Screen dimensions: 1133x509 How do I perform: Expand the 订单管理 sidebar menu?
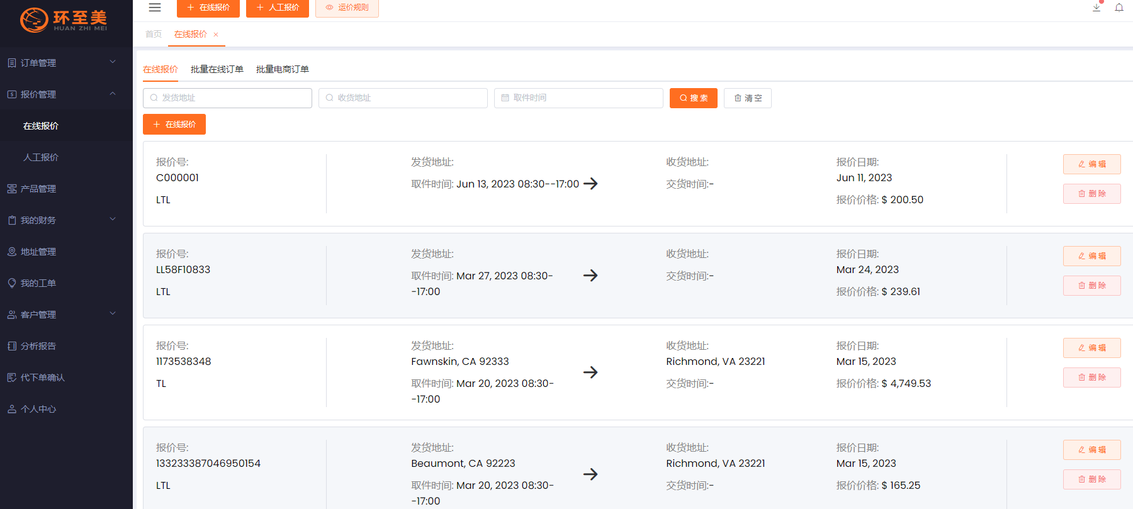coord(63,63)
